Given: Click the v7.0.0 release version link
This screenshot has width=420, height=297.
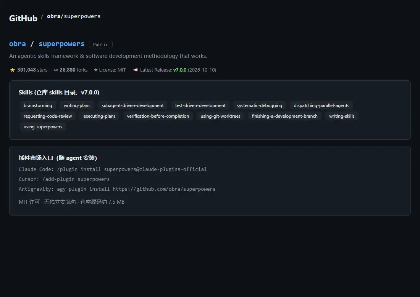Looking at the screenshot, I should 180,70.
